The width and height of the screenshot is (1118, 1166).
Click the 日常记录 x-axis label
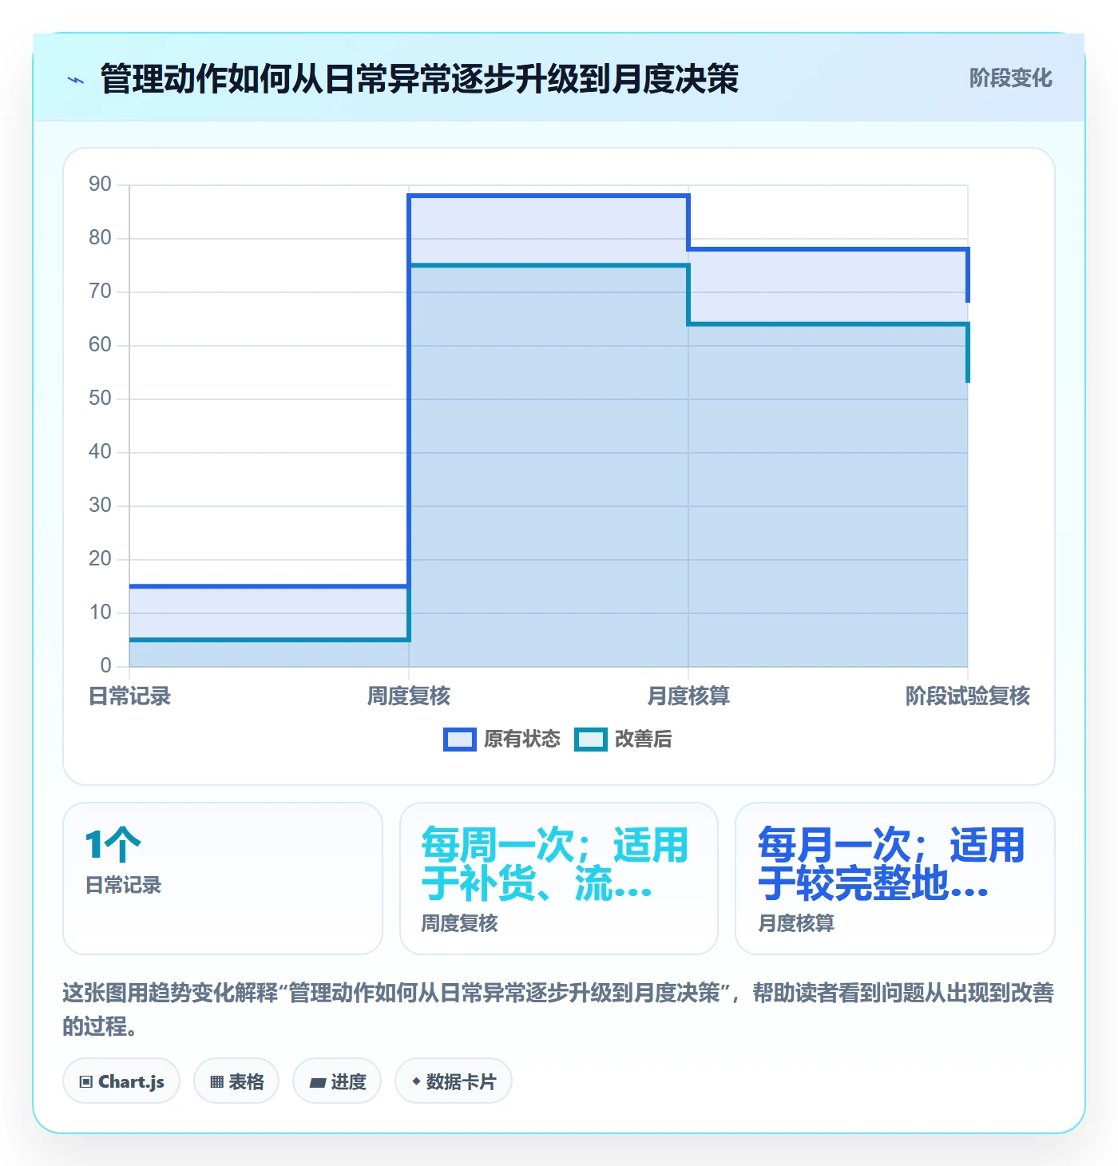pos(129,696)
